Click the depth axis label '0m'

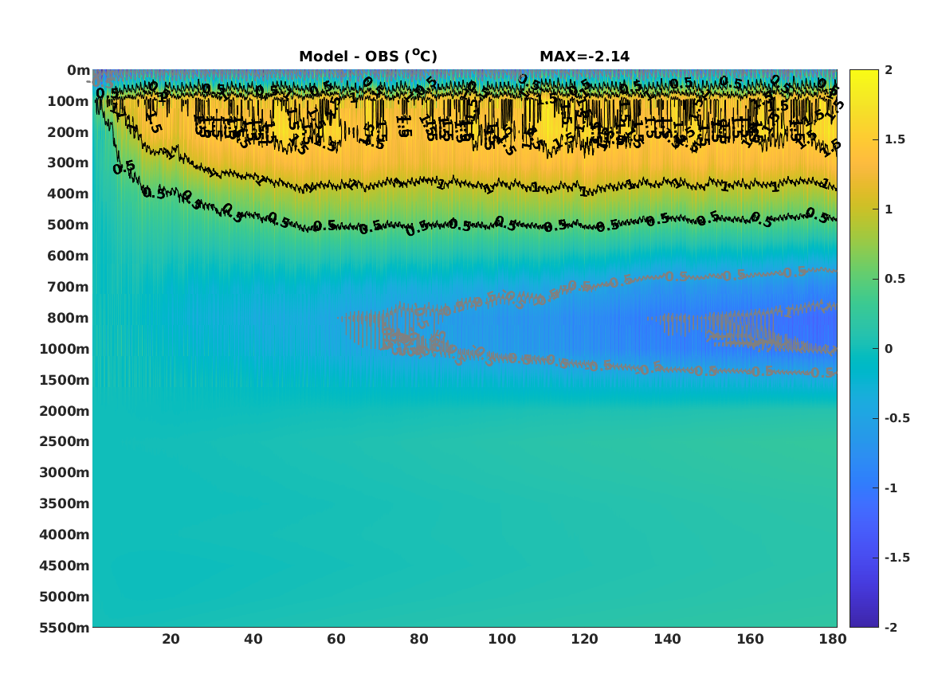point(77,71)
